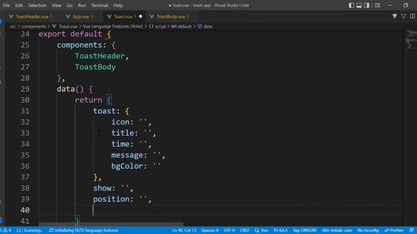
Task: Click No tsconfig status item
Action: click(367, 230)
